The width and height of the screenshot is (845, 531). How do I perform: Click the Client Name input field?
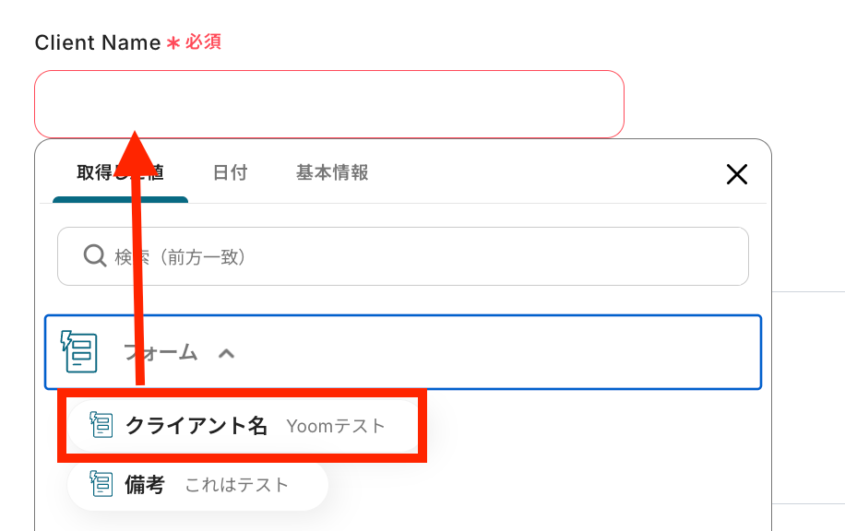328,104
